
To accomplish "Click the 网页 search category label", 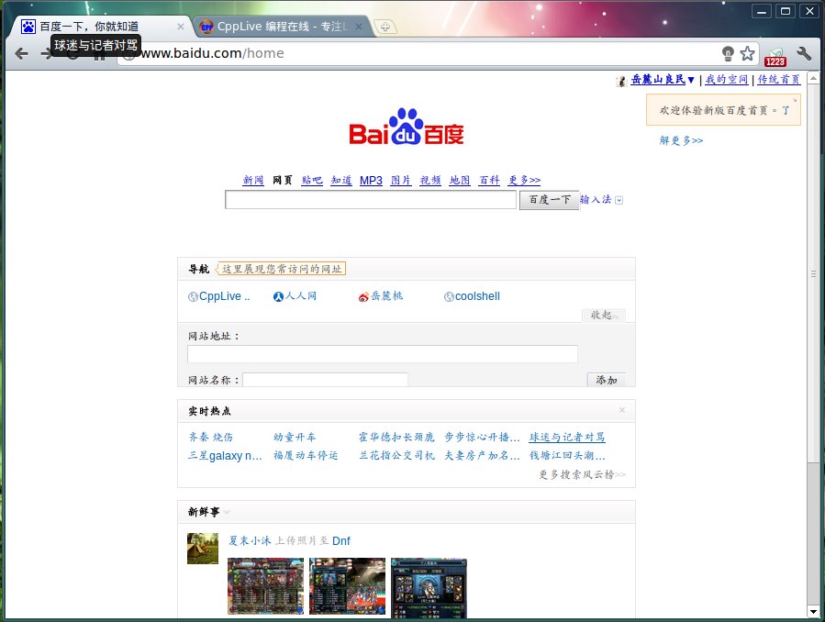I will 283,181.
